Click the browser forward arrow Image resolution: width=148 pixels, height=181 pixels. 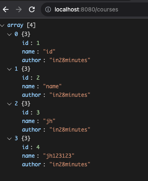click(x=19, y=9)
